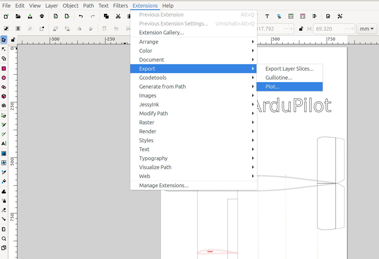Click the Undo arrow icon
The width and height of the screenshot is (379, 259).
(x=81, y=16)
